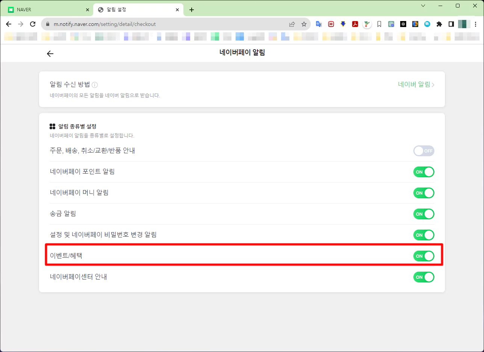The image size is (484, 352).
Task: Toggle the browser side panel
Action: (x=451, y=24)
